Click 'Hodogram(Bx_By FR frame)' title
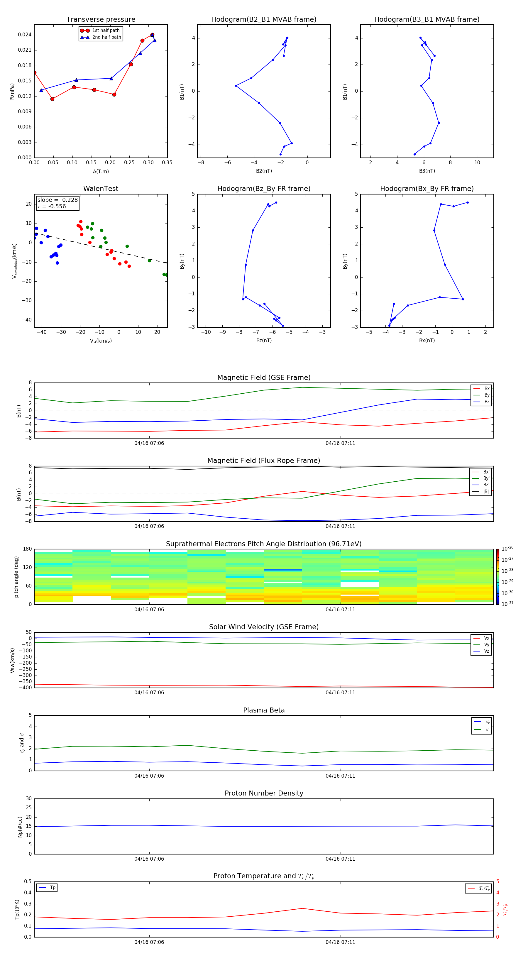Screen dimensions: 528x968 (427, 189)
